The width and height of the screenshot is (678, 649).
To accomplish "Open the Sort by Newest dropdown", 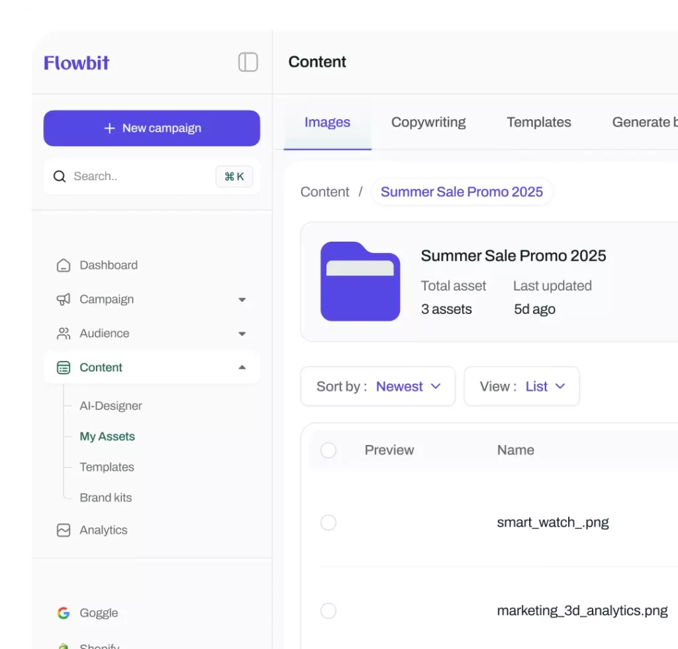I will click(x=378, y=386).
